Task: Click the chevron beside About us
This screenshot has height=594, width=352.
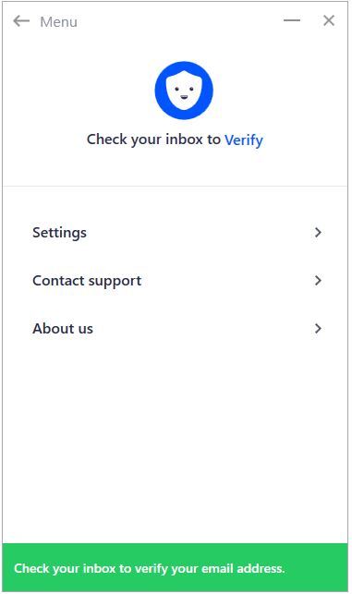Action: pyautogui.click(x=318, y=329)
